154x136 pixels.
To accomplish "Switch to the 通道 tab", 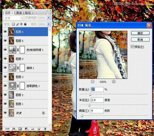I will point(19,13).
